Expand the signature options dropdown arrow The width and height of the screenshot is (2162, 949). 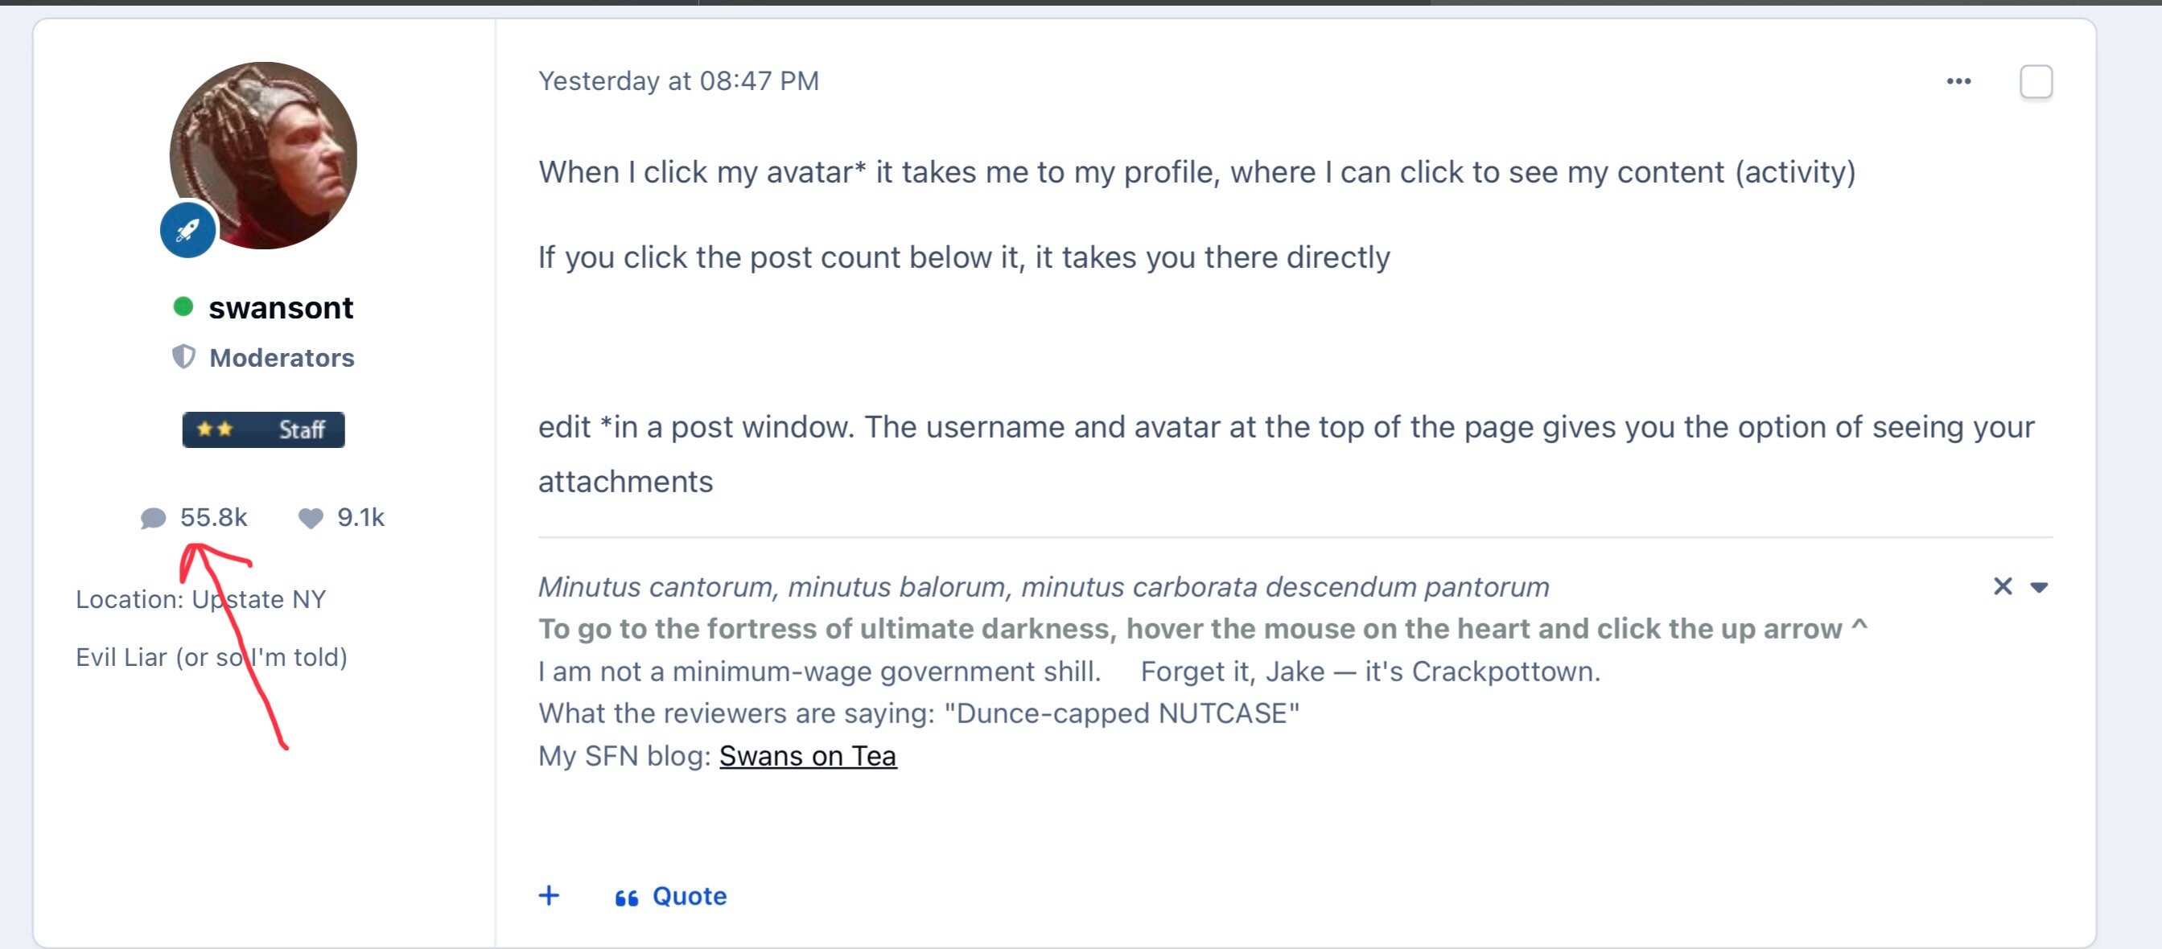(x=2040, y=586)
